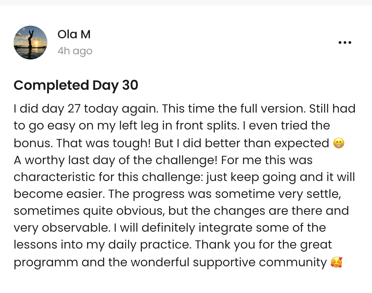372x293 pixels.
Task: Click "day 27" in the first line
Action: [61, 109]
